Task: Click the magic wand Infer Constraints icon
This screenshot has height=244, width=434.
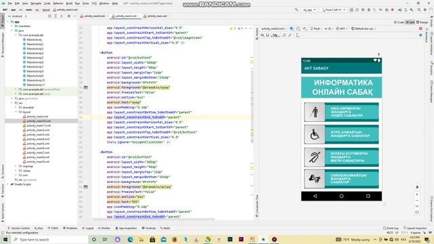Action: point(290,35)
